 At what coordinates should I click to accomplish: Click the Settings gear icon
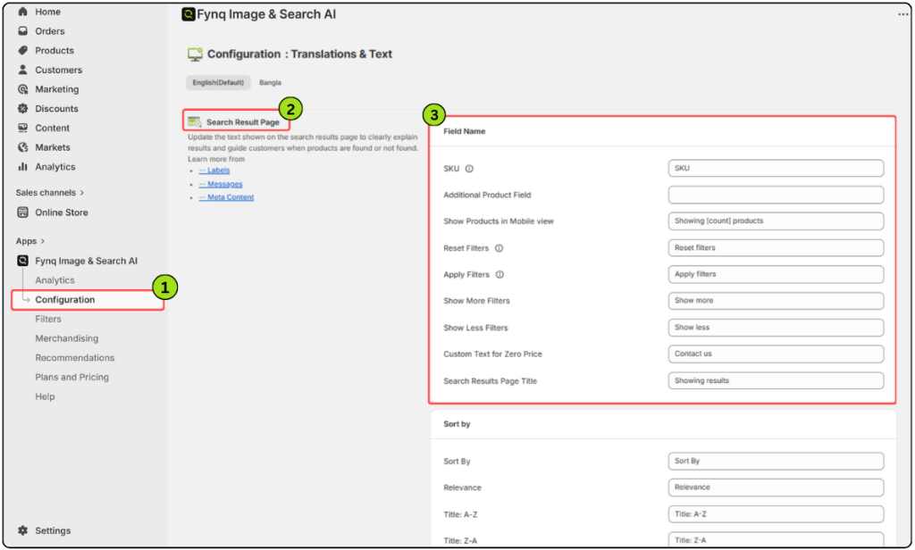click(x=22, y=530)
